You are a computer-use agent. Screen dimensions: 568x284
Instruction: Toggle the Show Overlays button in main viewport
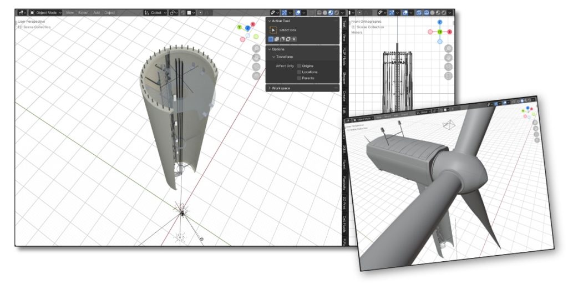[298, 13]
